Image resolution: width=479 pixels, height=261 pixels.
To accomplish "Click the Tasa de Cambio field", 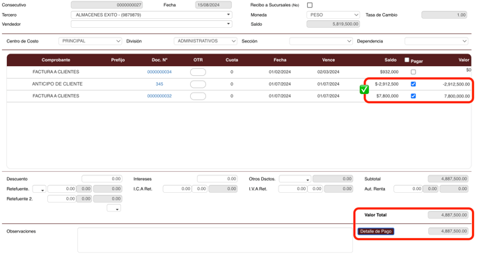I will click(x=444, y=15).
